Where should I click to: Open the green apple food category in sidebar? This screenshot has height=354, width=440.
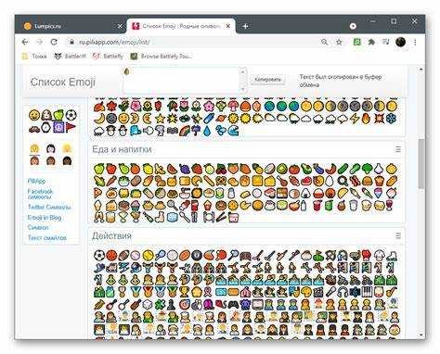click(x=58, y=115)
